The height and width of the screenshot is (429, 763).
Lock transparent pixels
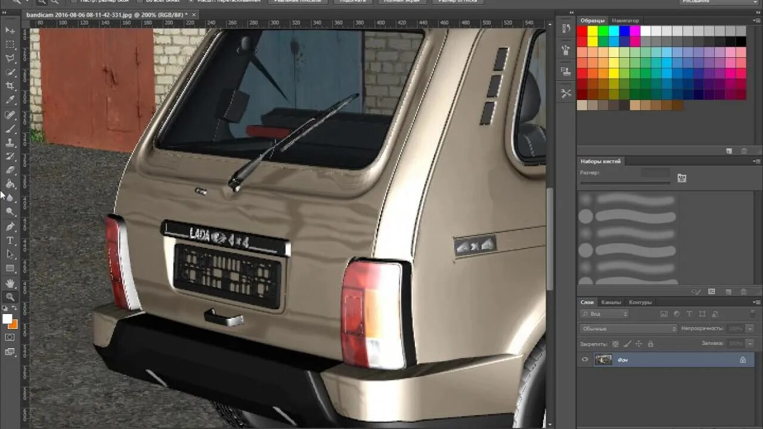click(x=616, y=344)
